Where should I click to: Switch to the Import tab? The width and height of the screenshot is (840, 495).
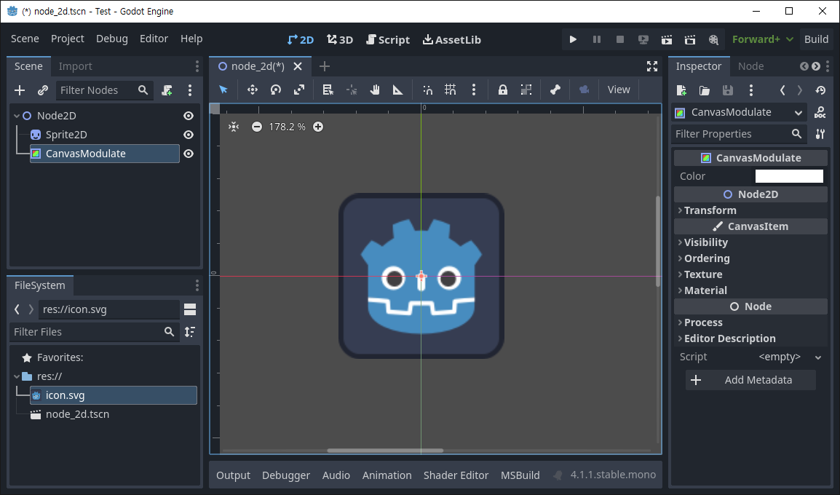click(75, 66)
